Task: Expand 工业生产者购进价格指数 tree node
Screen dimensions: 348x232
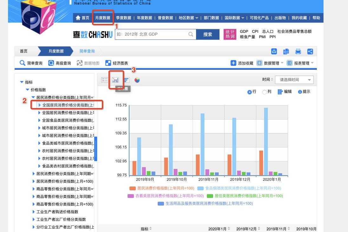Action: click(34, 212)
